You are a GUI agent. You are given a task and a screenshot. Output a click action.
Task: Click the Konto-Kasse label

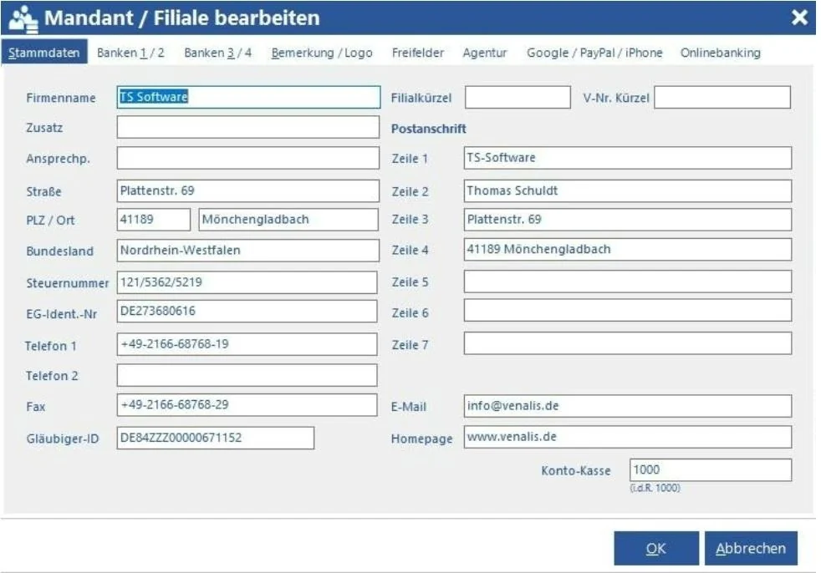tap(576, 470)
